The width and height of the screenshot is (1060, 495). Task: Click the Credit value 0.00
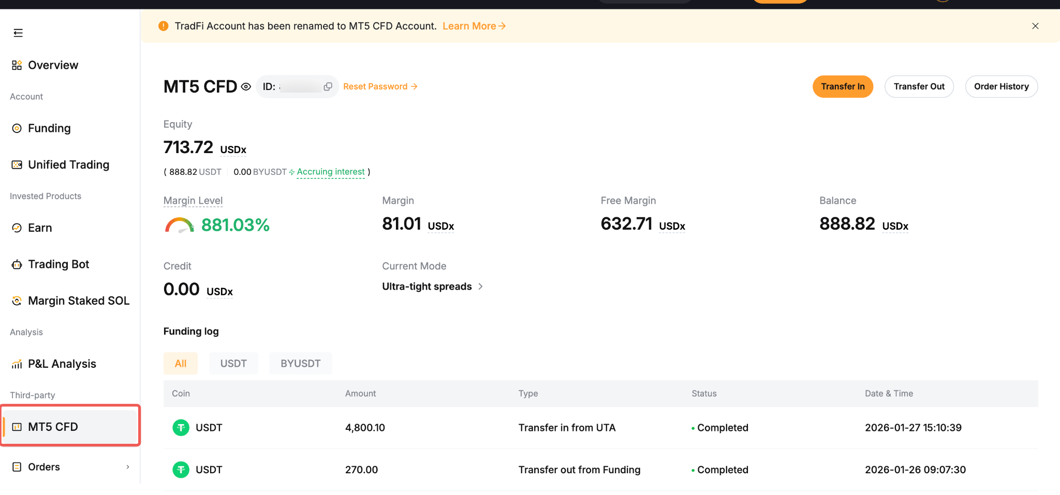pyautogui.click(x=182, y=290)
